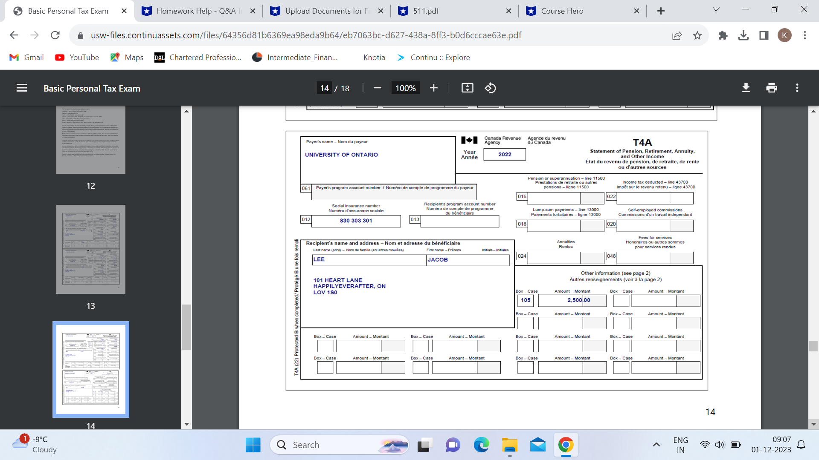This screenshot has width=819, height=460.
Task: Zoom in on the PDF
Action: click(x=434, y=88)
